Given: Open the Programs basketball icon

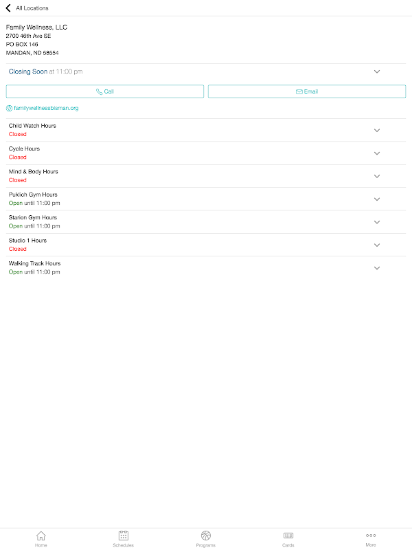Looking at the screenshot, I should click(206, 536).
